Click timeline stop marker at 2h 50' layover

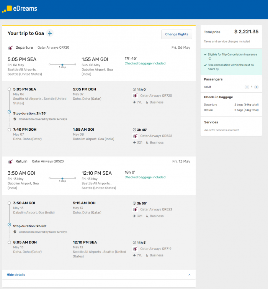coord(9,225)
